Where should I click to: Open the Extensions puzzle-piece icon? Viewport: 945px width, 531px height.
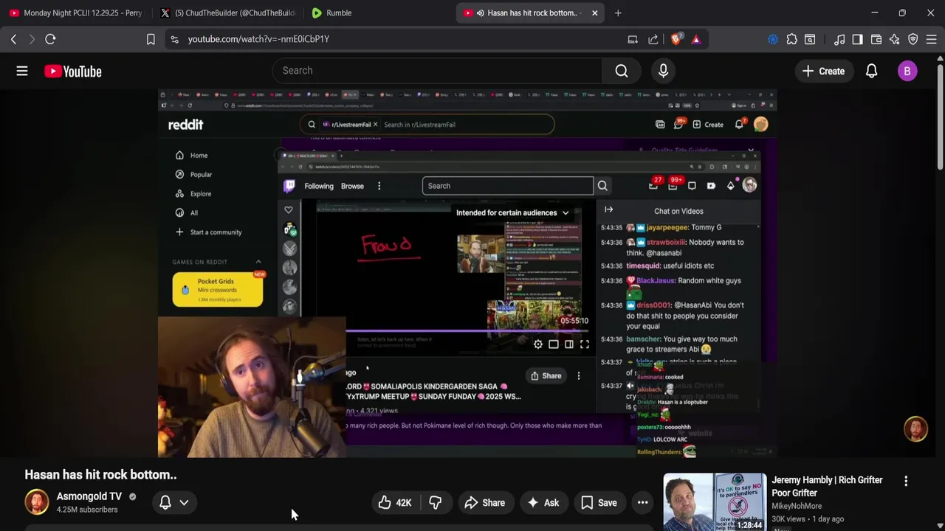point(791,39)
